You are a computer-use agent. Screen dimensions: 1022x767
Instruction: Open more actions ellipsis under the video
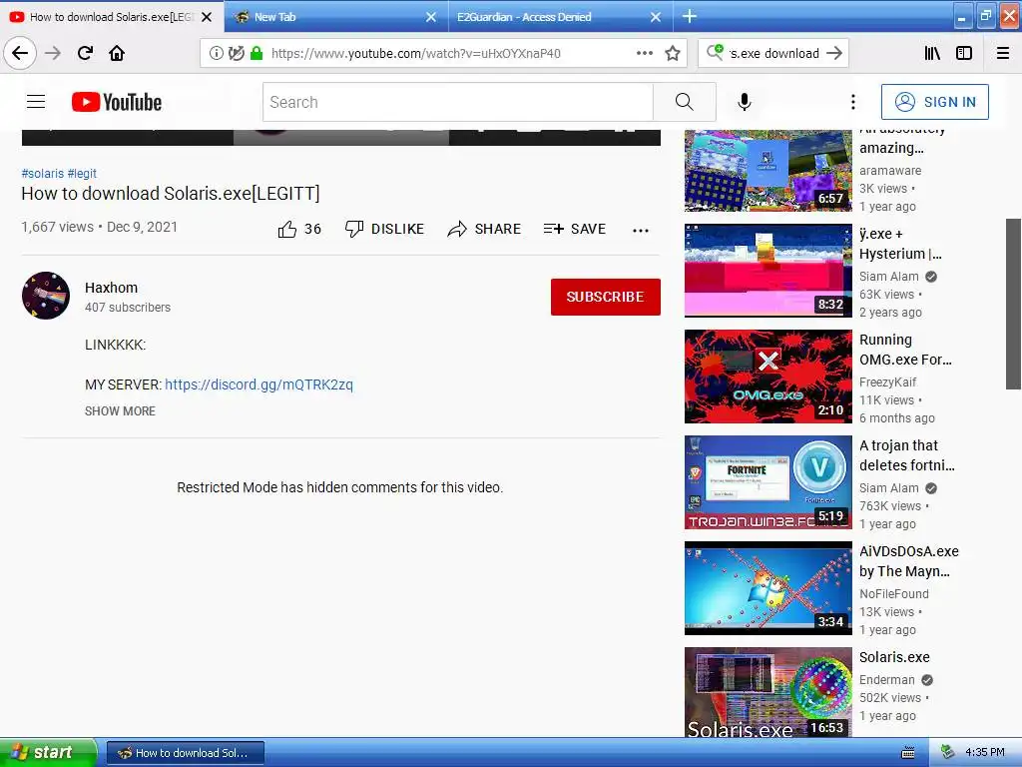tap(641, 231)
